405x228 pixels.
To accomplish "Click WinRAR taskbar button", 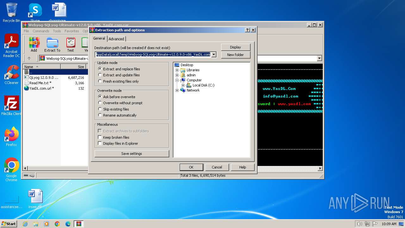I will point(79,224).
